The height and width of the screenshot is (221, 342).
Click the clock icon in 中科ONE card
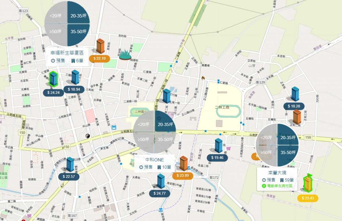141,167
